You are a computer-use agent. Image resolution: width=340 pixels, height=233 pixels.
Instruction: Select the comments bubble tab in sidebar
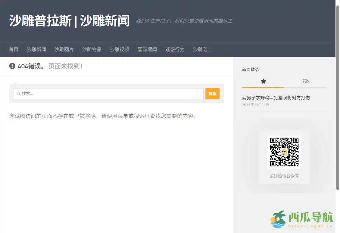306,81
